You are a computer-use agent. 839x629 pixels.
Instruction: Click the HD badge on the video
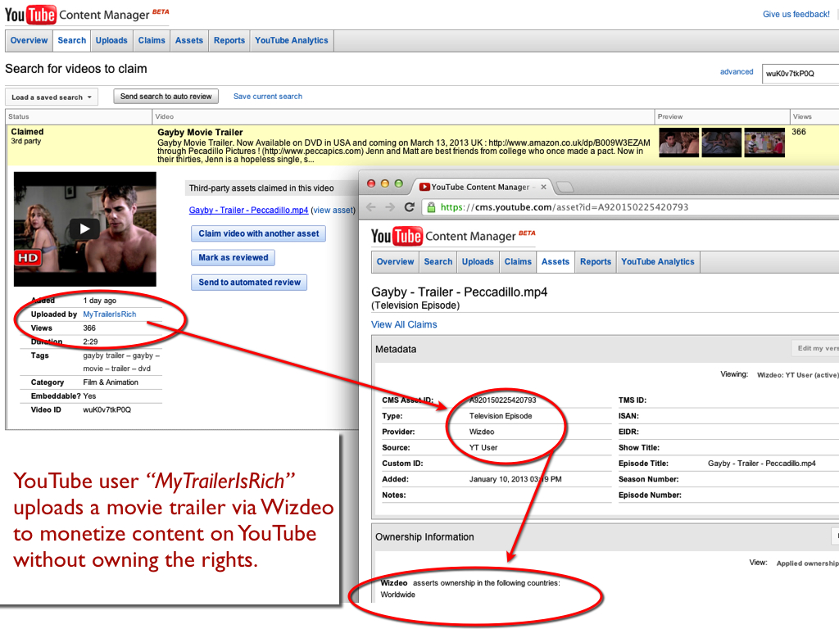click(x=28, y=258)
